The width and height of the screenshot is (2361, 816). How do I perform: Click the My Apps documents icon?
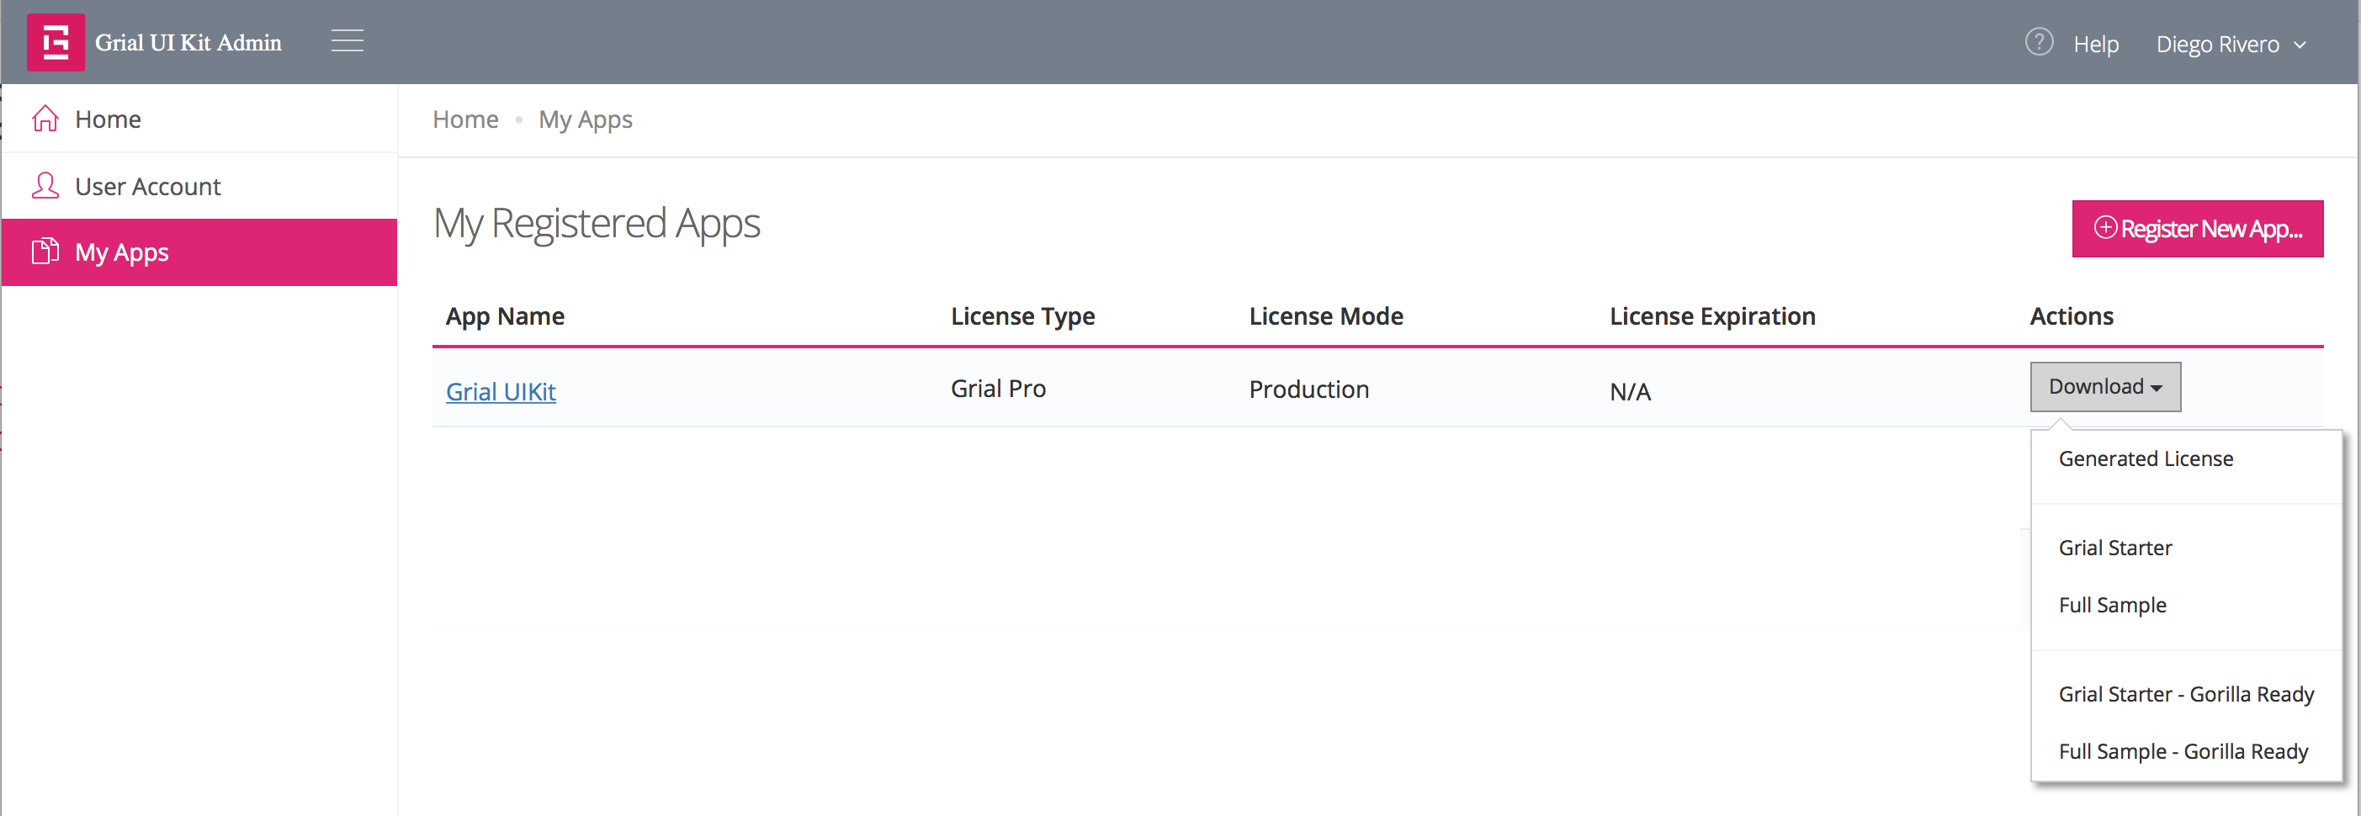point(45,252)
